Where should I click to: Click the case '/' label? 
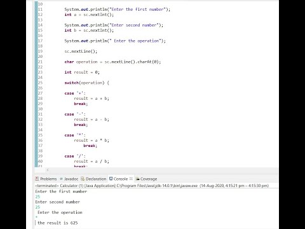tap(75, 156)
